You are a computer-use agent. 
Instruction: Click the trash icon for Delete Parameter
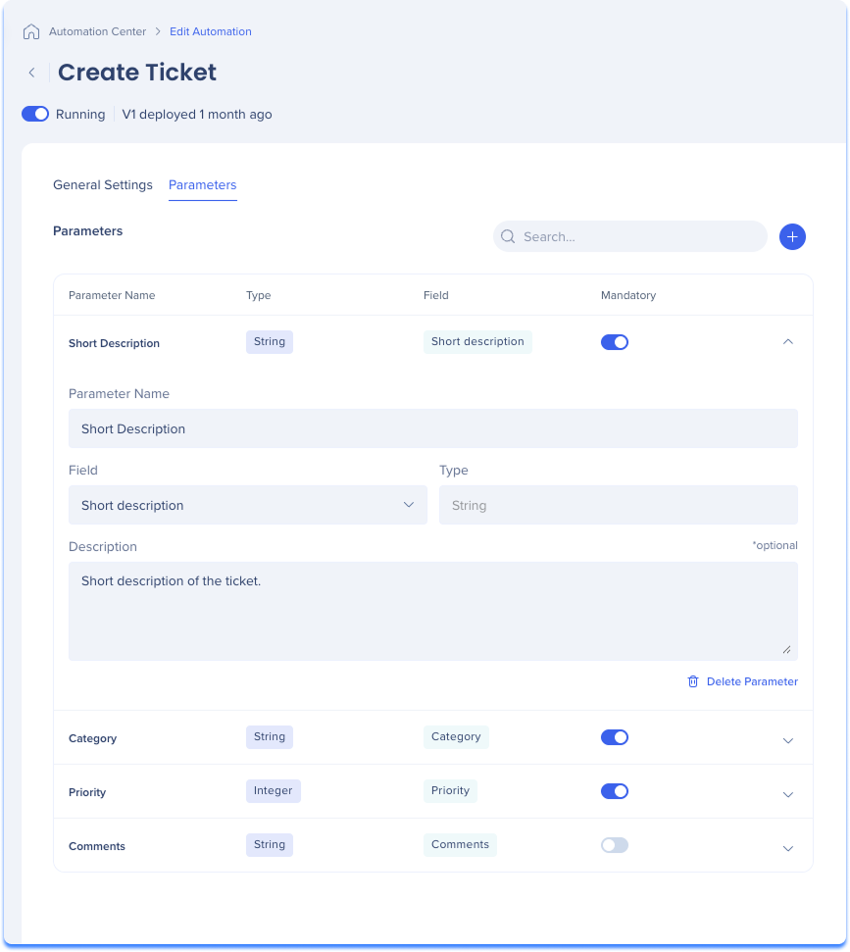click(693, 681)
